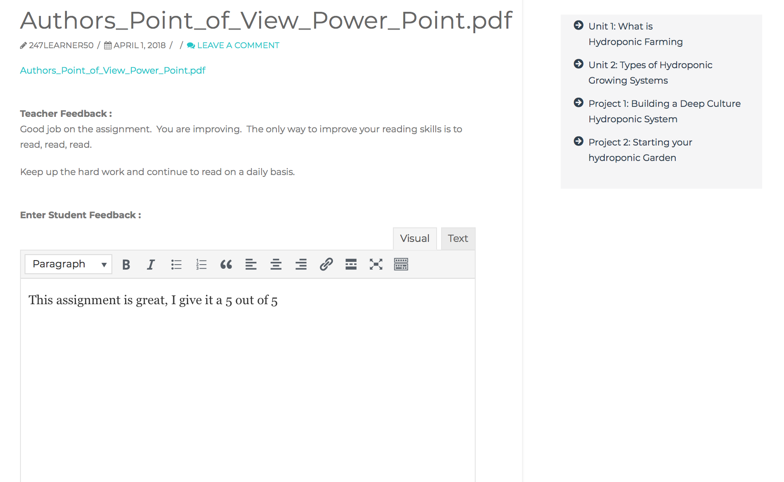Click Leave a Comment link
The height and width of the screenshot is (482, 784).
238,45
